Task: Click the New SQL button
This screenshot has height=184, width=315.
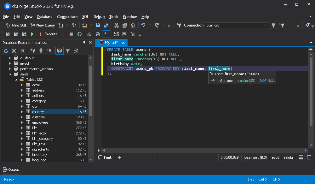Action: coord(16,25)
